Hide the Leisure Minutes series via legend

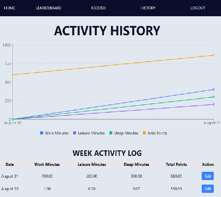click(x=89, y=133)
